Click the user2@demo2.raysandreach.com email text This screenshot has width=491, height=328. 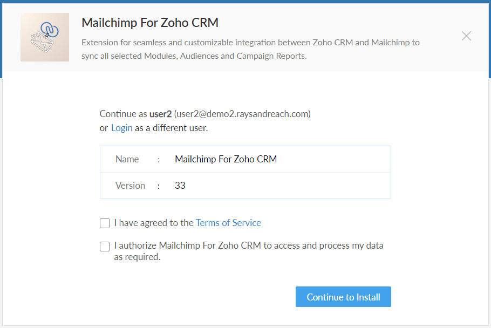click(x=242, y=114)
